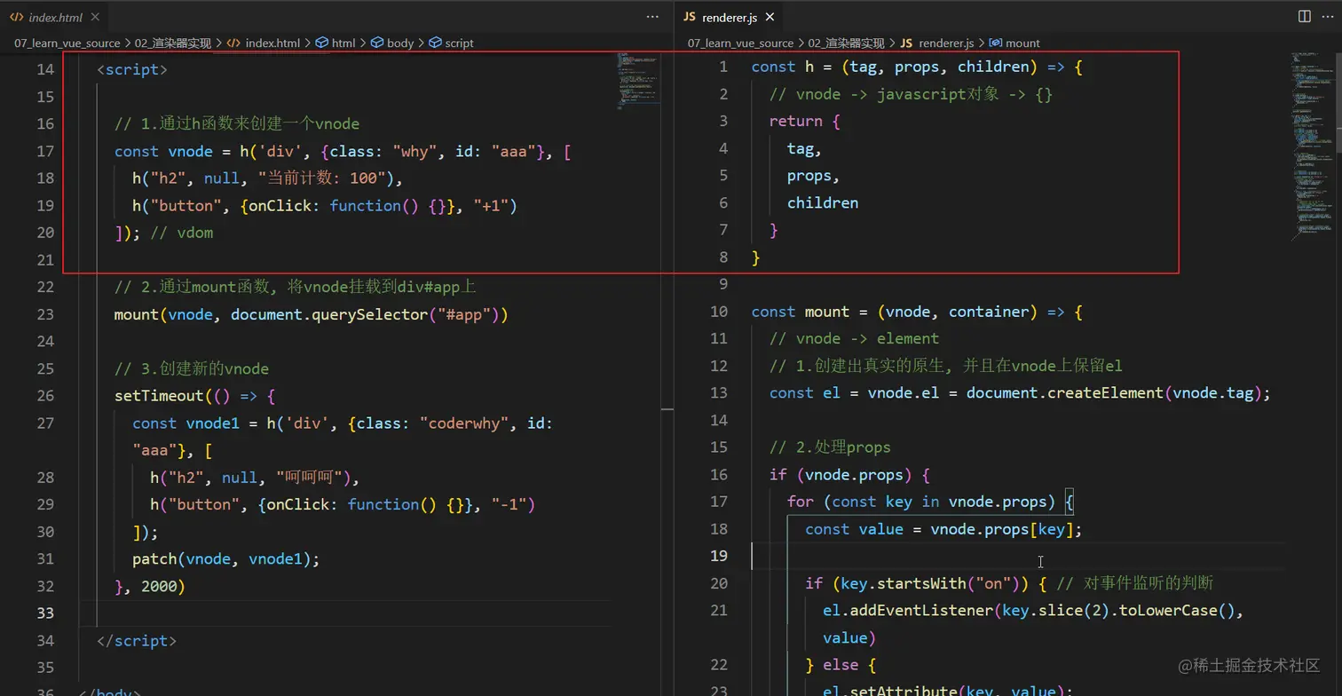Click the HTML file icon on index.html tab
1342x696 pixels.
click(17, 17)
